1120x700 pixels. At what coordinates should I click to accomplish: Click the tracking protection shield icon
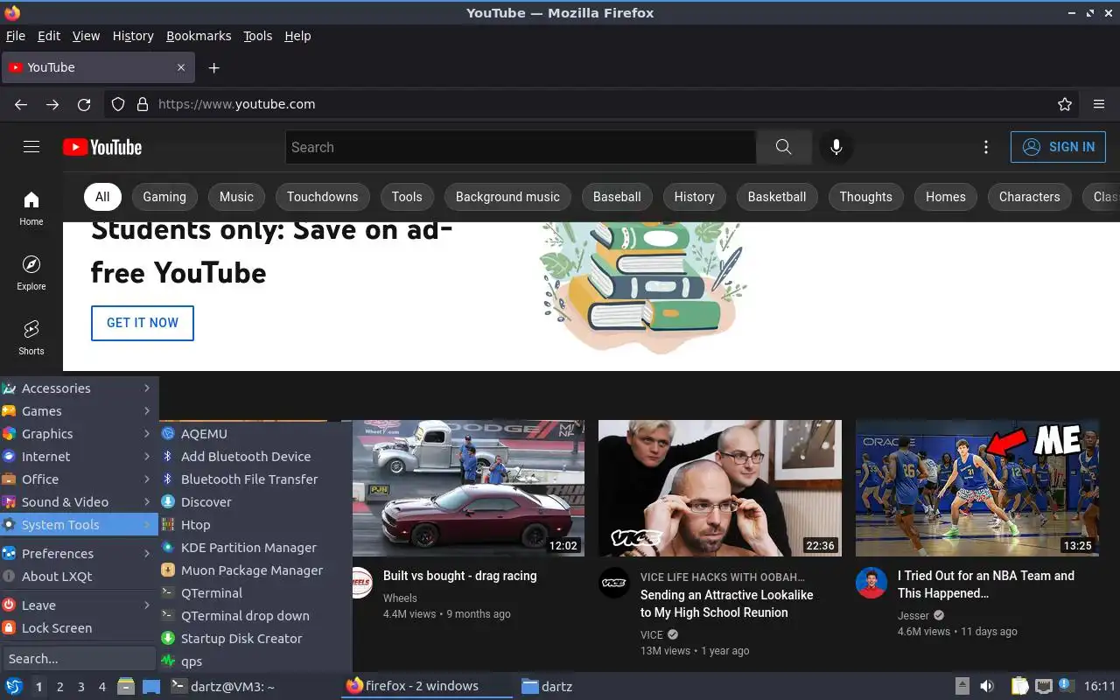pos(118,104)
